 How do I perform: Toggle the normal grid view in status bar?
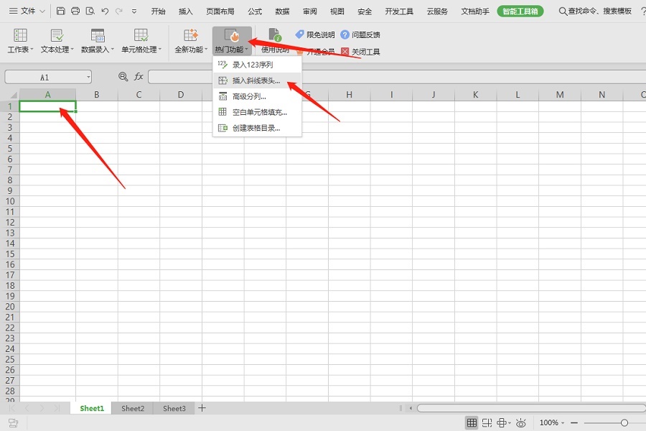(x=472, y=422)
